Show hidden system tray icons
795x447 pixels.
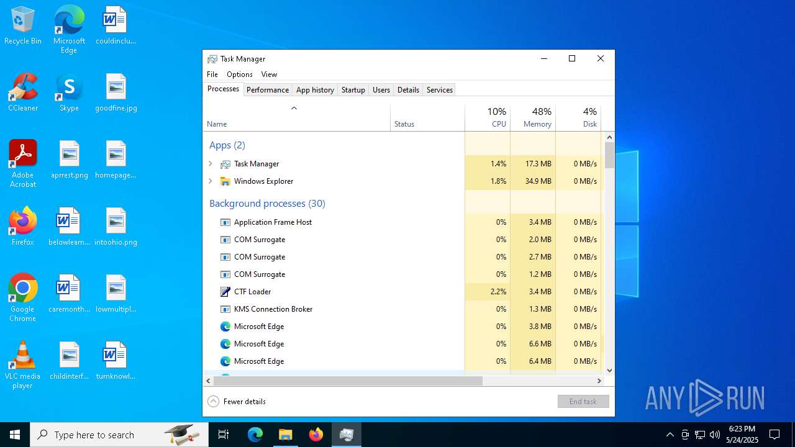(x=670, y=435)
